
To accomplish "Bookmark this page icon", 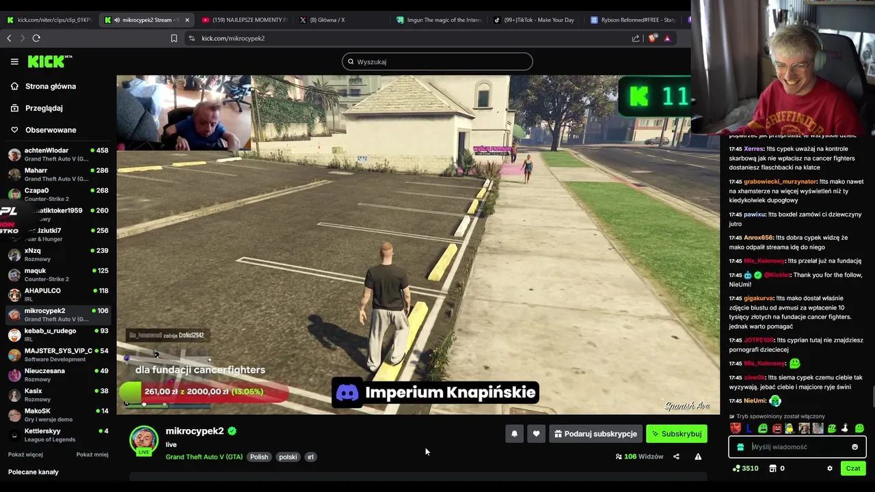I will point(174,38).
